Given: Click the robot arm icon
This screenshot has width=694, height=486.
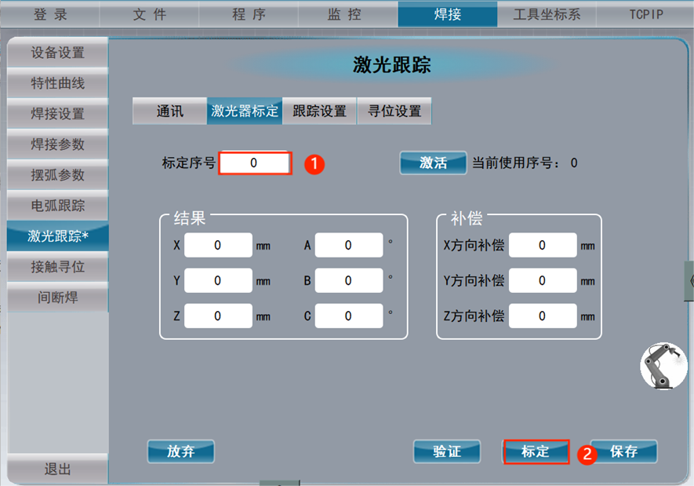Looking at the screenshot, I should pyautogui.click(x=663, y=367).
